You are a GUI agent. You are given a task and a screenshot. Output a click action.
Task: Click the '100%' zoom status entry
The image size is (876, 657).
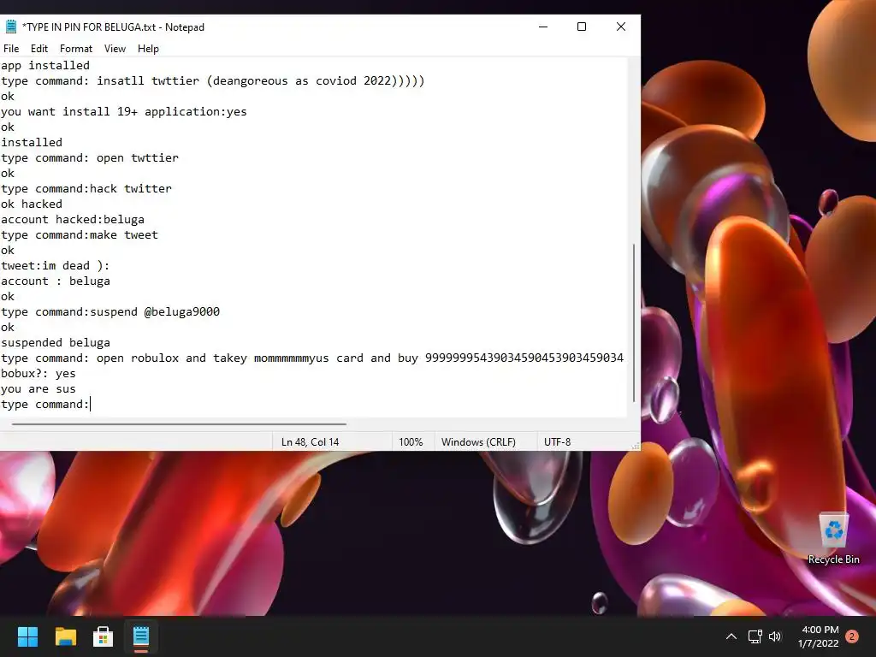411,442
